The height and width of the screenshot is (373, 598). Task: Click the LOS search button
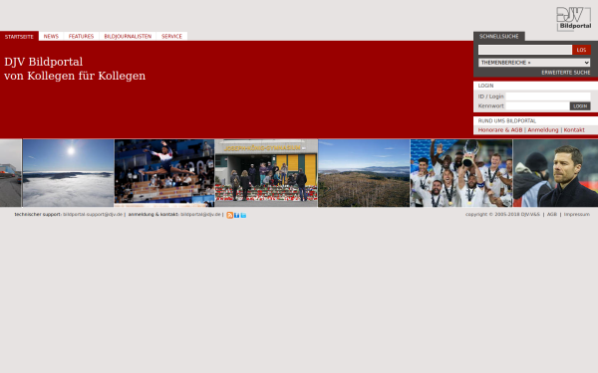(581, 50)
